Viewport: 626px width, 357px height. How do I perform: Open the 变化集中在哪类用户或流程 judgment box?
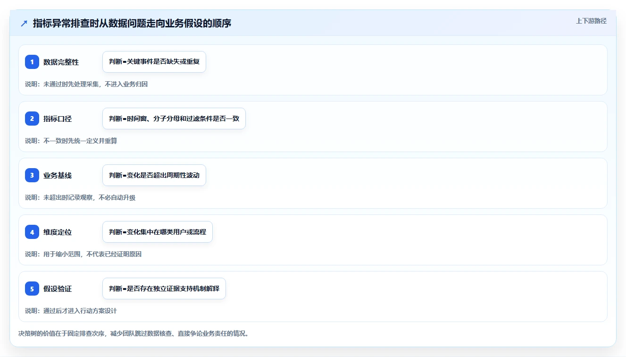(x=158, y=232)
